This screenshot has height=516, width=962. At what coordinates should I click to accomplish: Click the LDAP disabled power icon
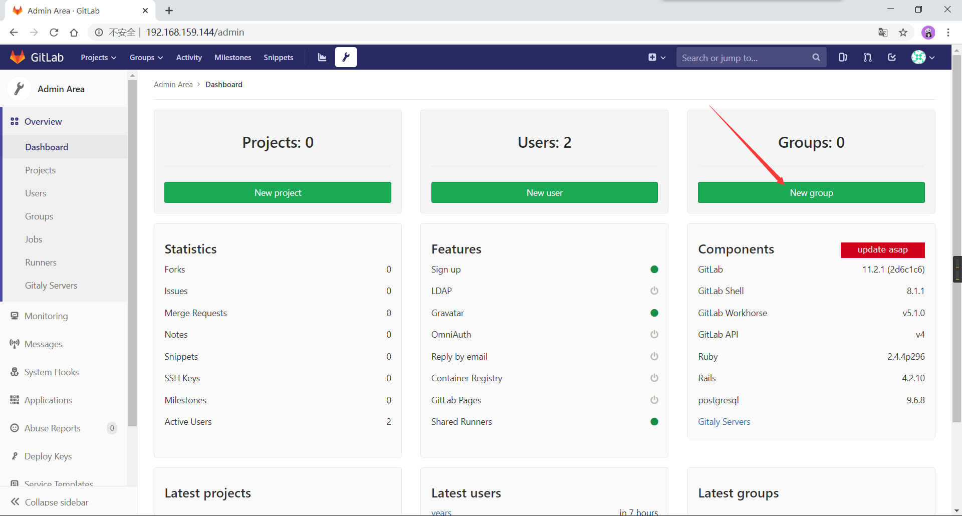coord(654,291)
